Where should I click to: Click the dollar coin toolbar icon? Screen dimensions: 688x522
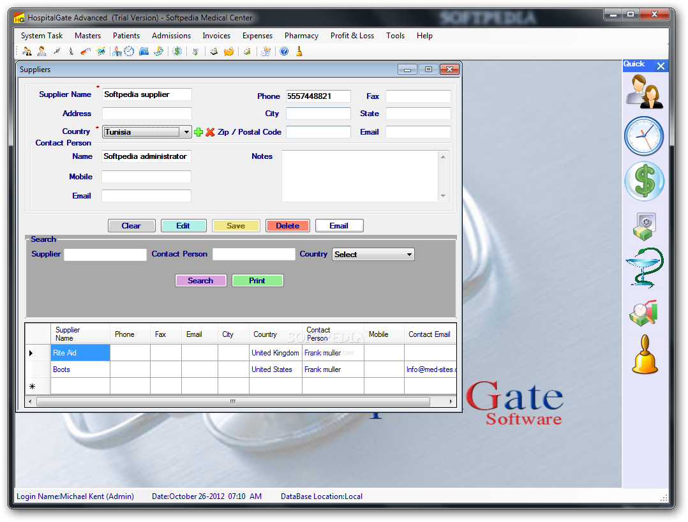(x=177, y=51)
